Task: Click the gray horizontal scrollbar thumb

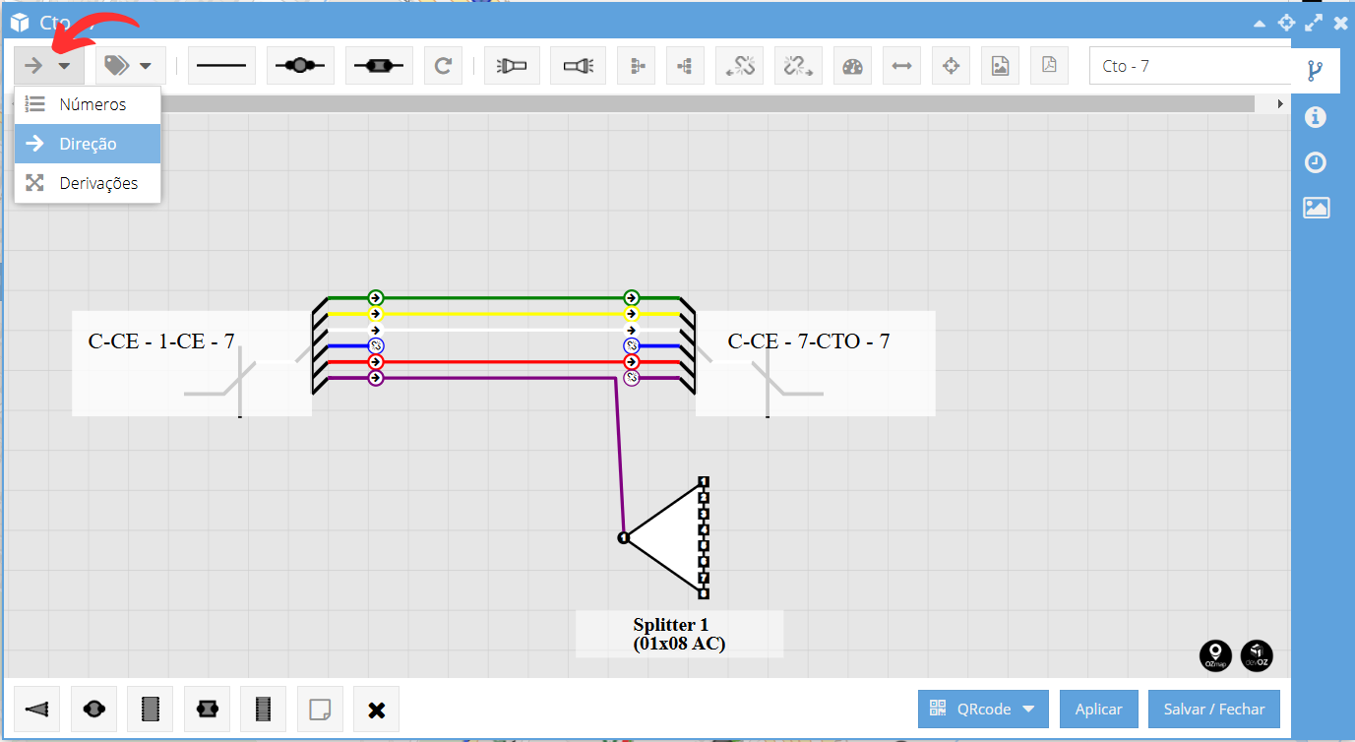Action: click(x=708, y=103)
